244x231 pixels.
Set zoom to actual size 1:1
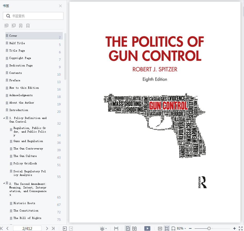click(160, 228)
